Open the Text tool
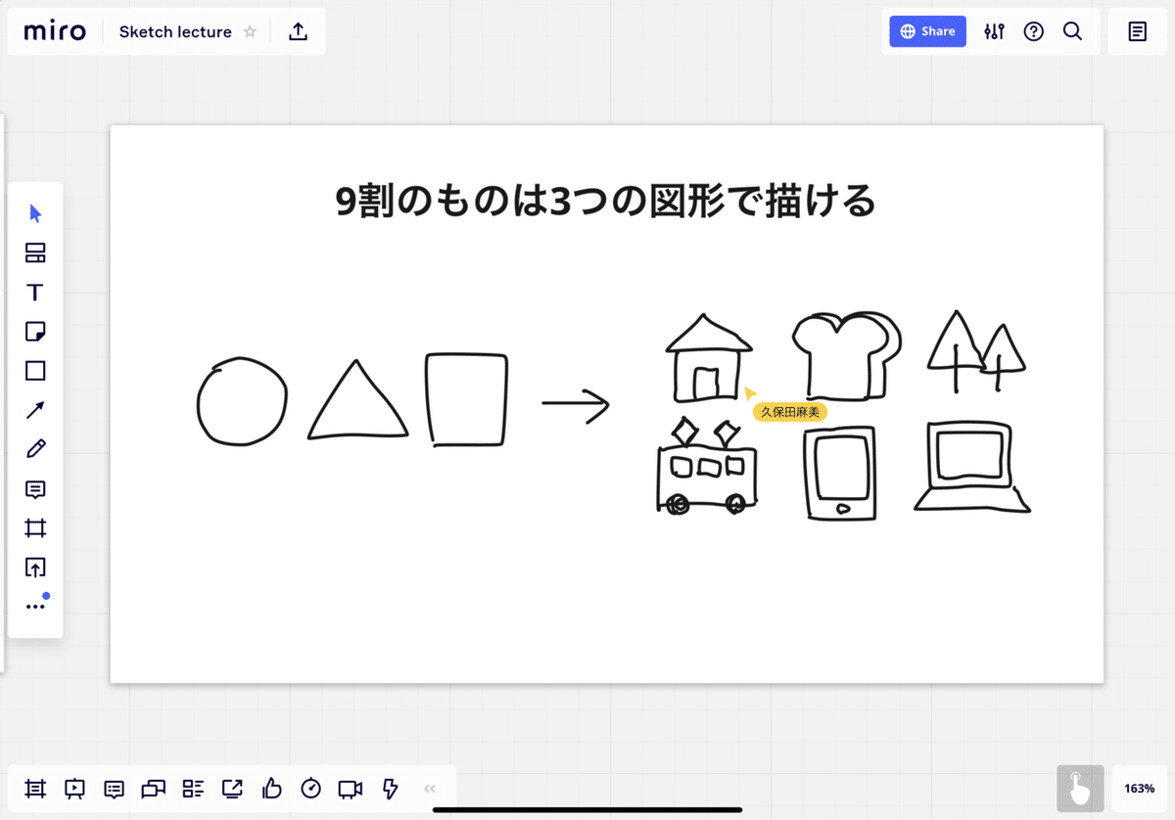This screenshot has height=820, width=1175. point(34,292)
